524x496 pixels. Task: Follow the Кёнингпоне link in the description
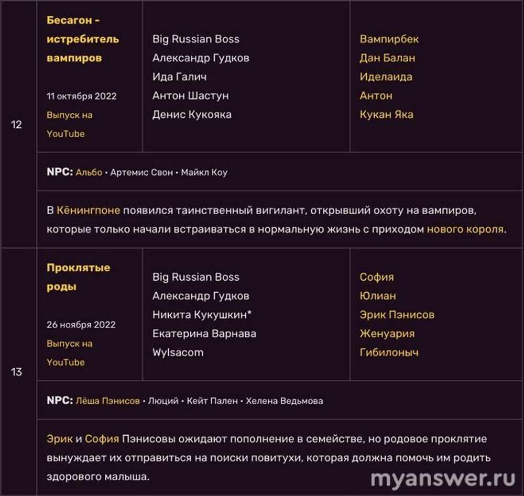point(88,211)
